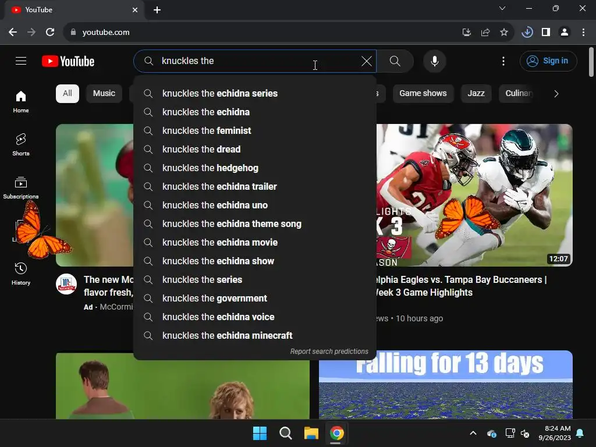
Task: Open the green-screen video thumbnail
Action: coord(182,389)
